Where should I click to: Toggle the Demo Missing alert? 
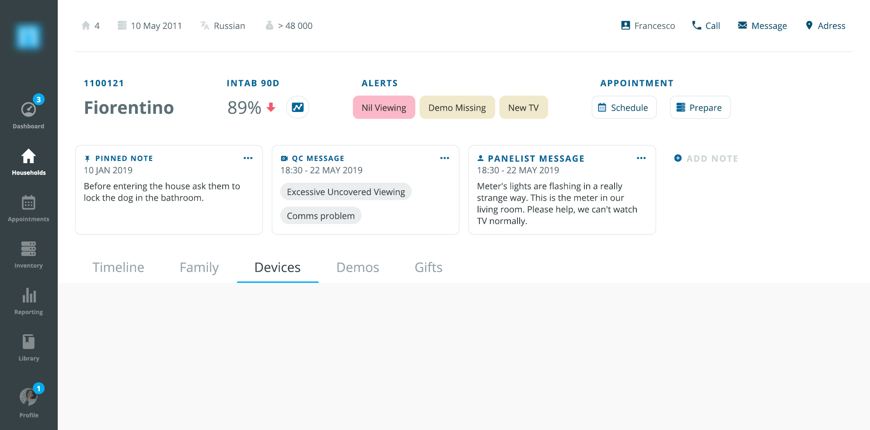457,107
